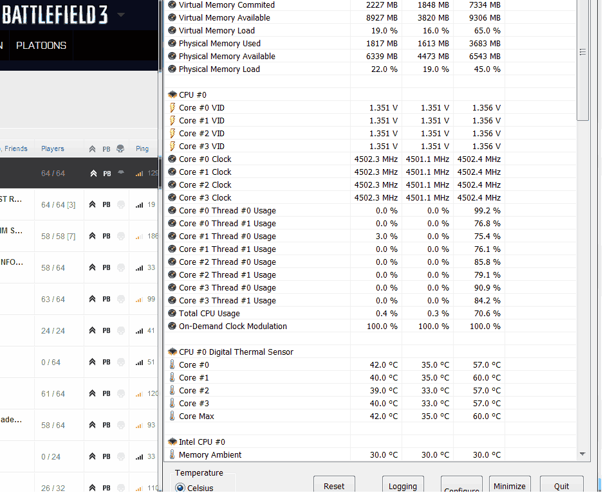Open the Battlefield 3 logo dropdown arrow

click(121, 15)
